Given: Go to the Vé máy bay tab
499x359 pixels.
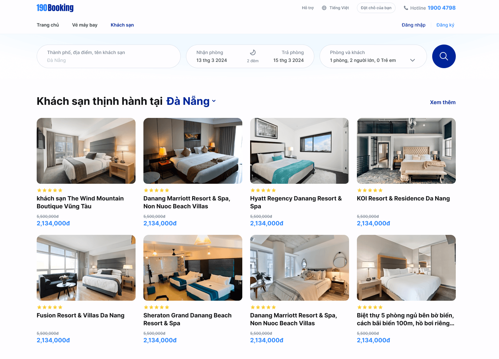Looking at the screenshot, I should [85, 25].
